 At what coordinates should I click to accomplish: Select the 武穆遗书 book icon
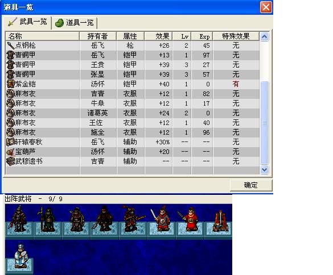click(x=11, y=161)
